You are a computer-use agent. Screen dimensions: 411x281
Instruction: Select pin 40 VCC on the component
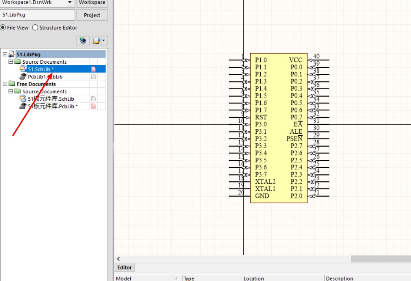click(x=318, y=60)
